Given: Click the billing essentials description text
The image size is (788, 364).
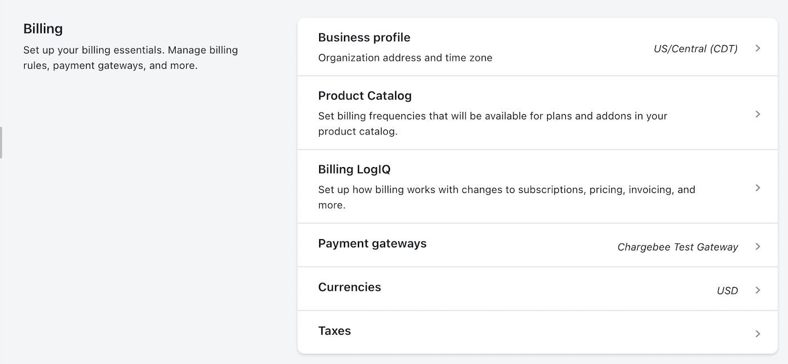Looking at the screenshot, I should click(130, 57).
